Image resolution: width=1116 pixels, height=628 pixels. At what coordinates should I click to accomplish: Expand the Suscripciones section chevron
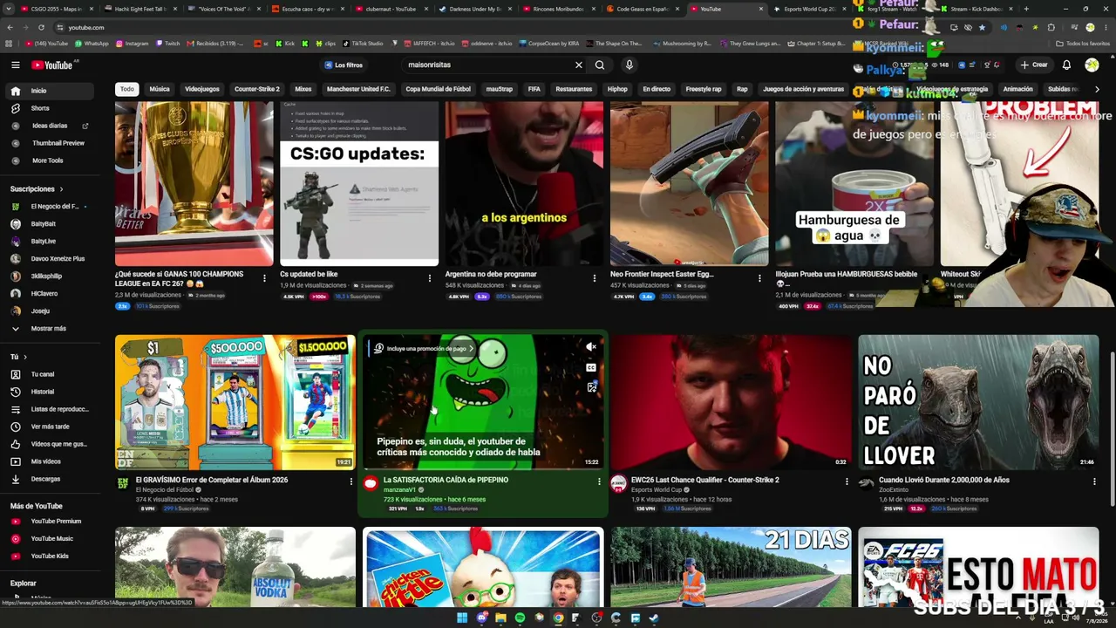click(x=61, y=189)
